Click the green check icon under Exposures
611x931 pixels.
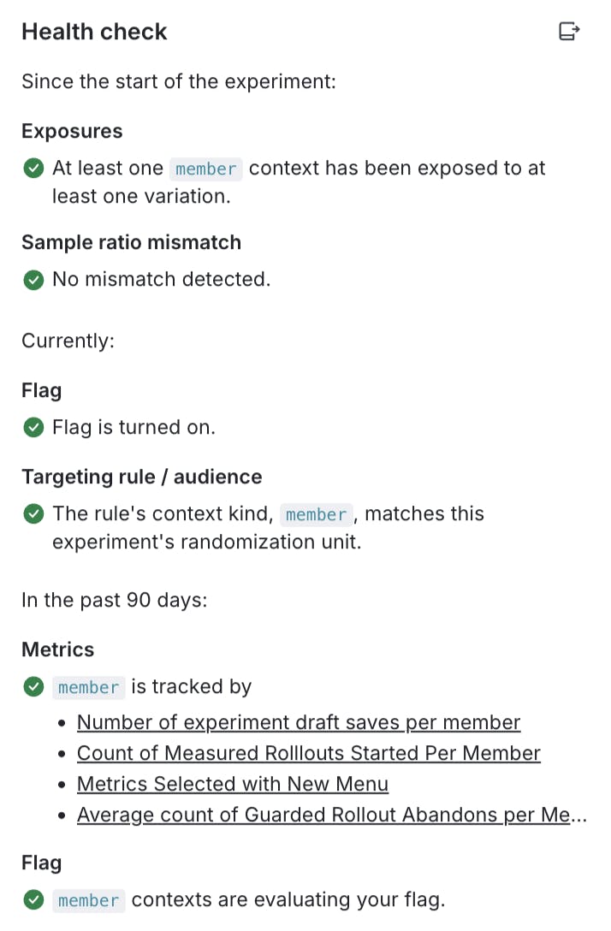(x=33, y=169)
